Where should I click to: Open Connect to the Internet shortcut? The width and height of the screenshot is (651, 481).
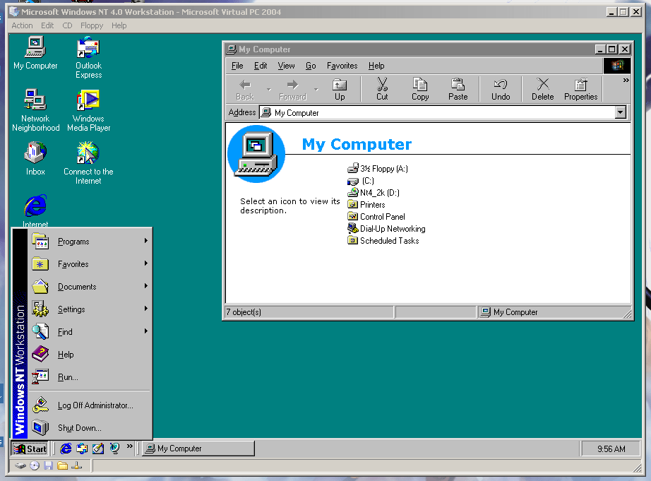(x=88, y=163)
